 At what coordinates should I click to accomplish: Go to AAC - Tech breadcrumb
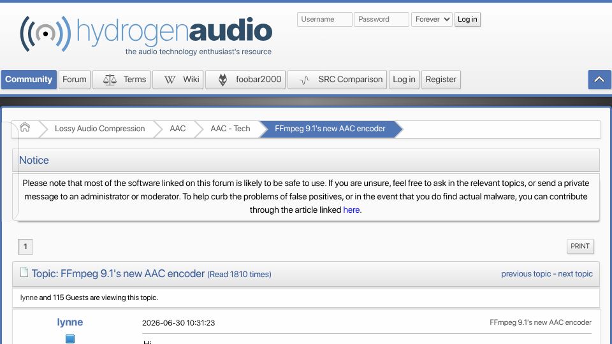pyautogui.click(x=230, y=129)
